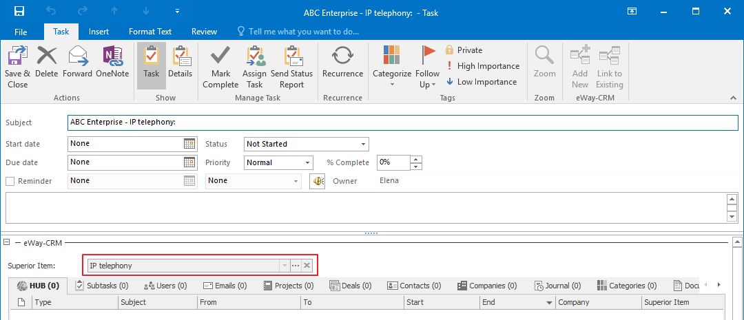Click the reminder sound speaker button
This screenshot has height=320, width=744.
click(318, 181)
